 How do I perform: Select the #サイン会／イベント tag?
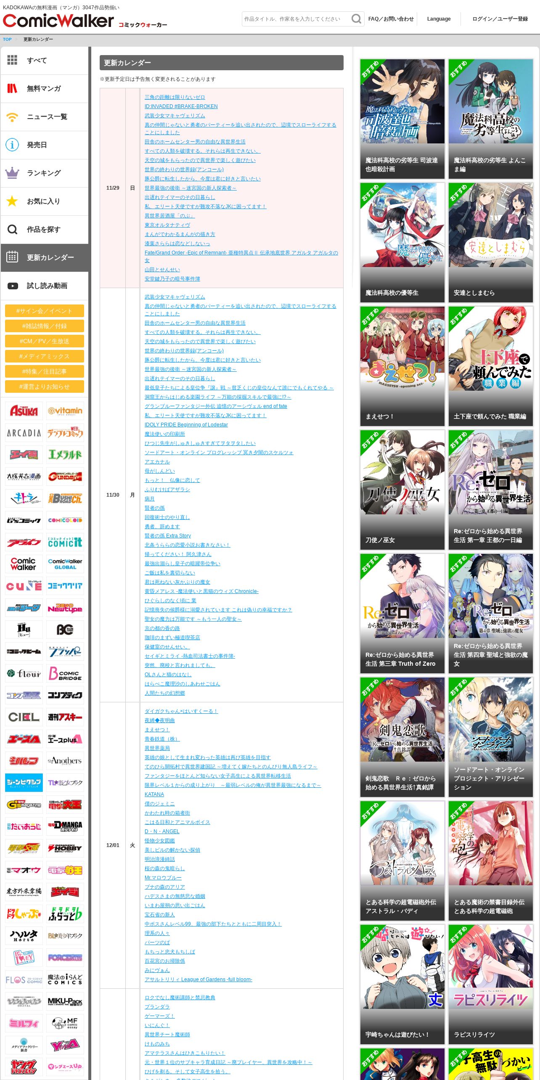[x=44, y=311]
